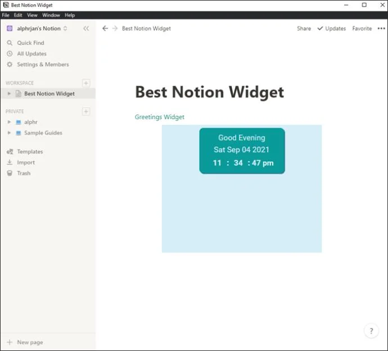The image size is (388, 351).
Task: Click the Templates icon
Action: coord(10,152)
